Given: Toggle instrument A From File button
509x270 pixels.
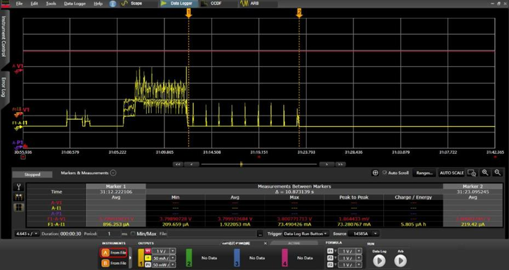Looking at the screenshot, I should point(114,253).
